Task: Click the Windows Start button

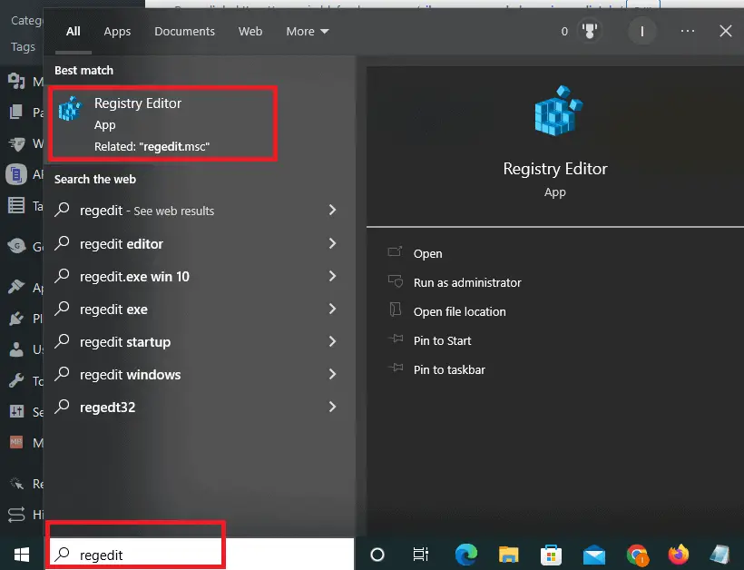Action: pyautogui.click(x=21, y=554)
